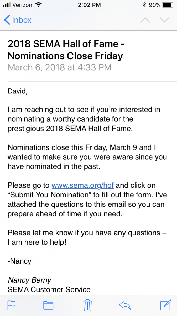Tap the Wi-Fi icon in status bar

[x=39, y=5]
